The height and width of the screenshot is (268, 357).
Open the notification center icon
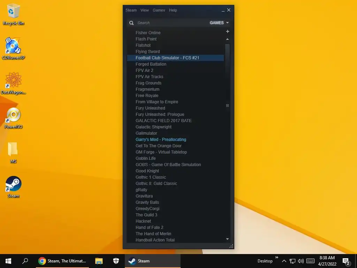point(346,261)
